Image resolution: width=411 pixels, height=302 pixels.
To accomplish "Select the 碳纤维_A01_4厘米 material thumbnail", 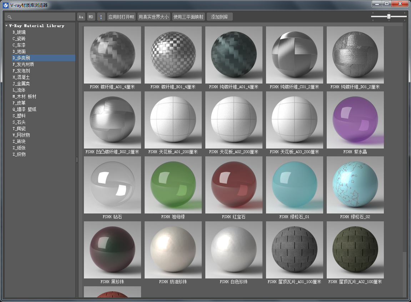I will (x=112, y=55).
